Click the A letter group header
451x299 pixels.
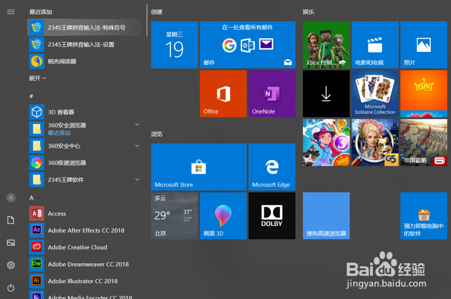32,198
